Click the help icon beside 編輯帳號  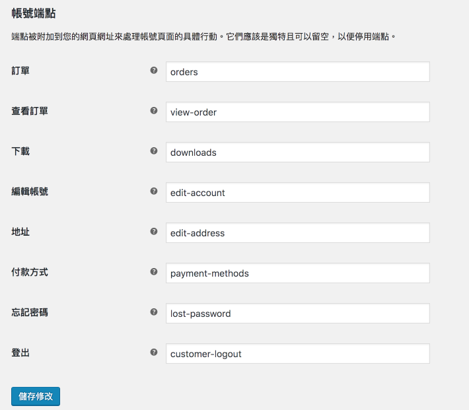154,191
